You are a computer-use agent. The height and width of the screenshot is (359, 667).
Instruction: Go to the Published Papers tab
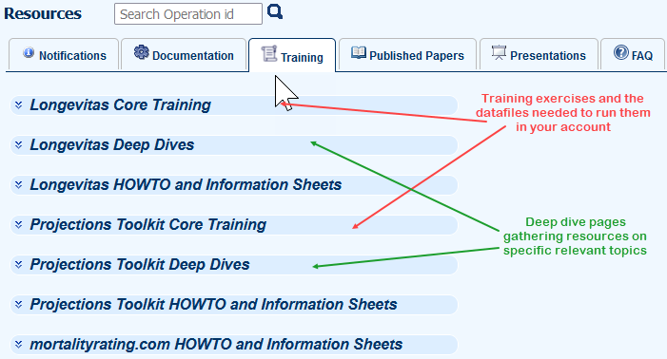coord(407,55)
